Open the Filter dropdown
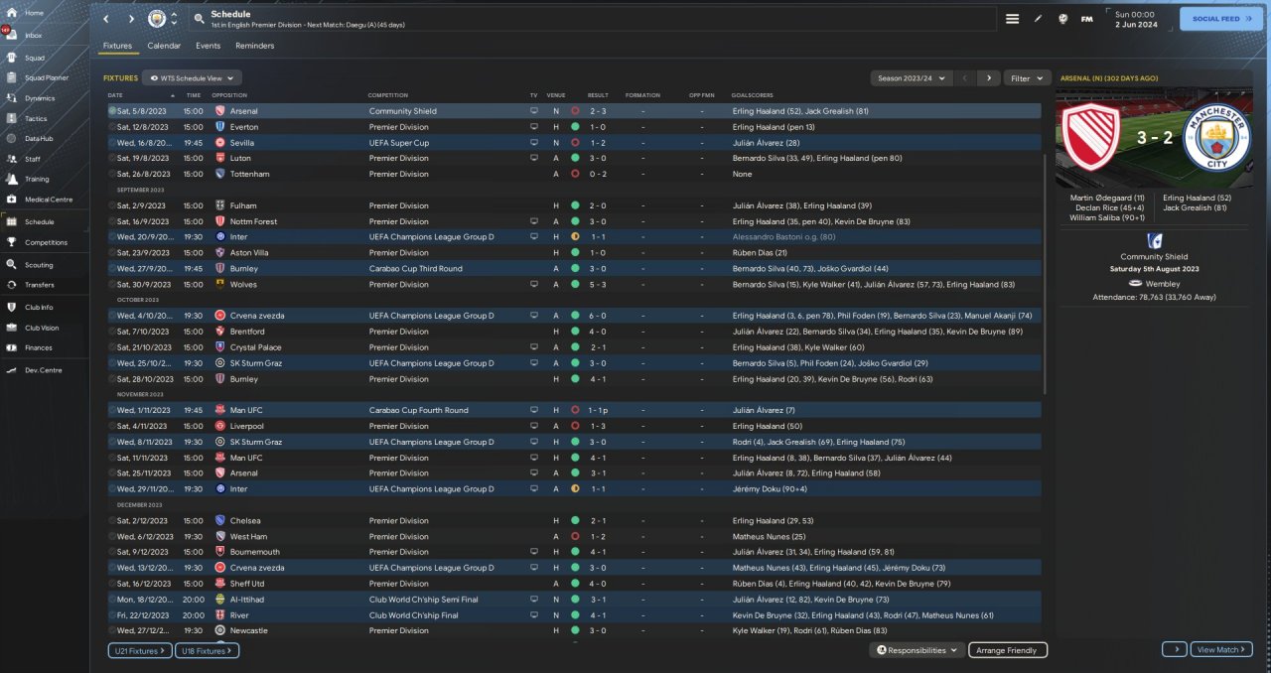 pyautogui.click(x=1027, y=77)
